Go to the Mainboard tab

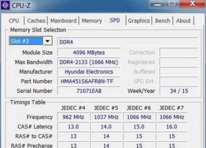63,21
